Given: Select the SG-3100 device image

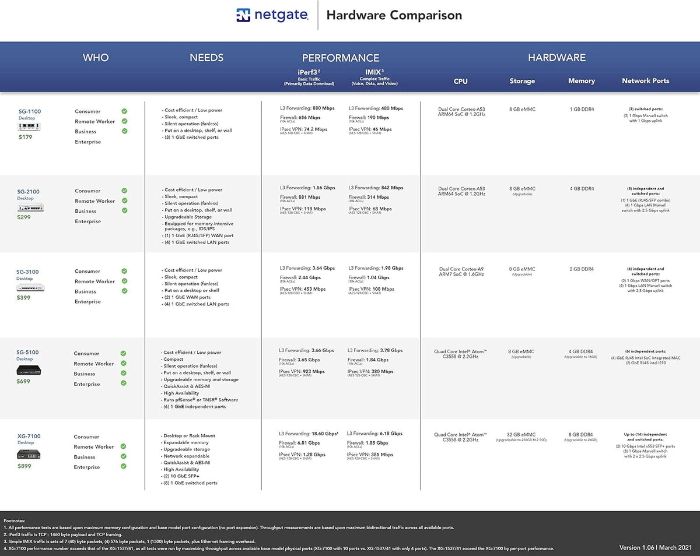Looking at the screenshot, I should [x=30, y=287].
